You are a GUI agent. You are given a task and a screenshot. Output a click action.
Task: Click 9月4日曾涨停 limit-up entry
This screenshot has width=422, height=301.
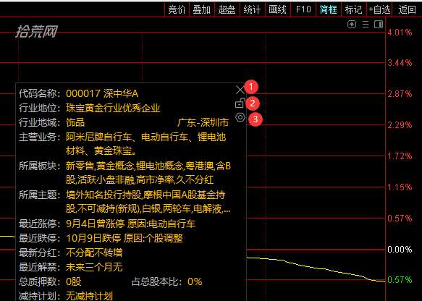[96, 224]
